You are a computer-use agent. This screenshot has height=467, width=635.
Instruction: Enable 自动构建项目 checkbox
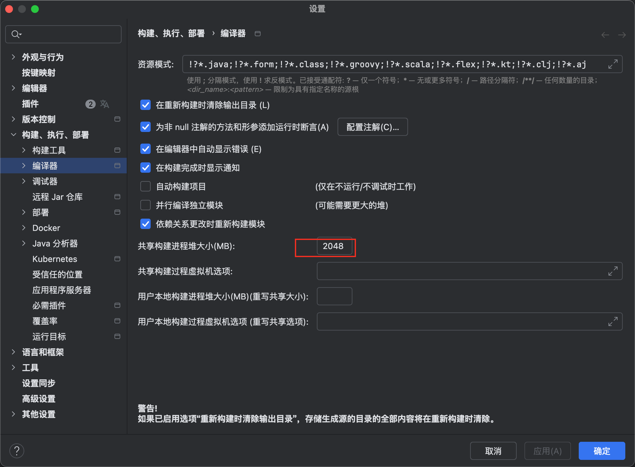[x=145, y=186]
